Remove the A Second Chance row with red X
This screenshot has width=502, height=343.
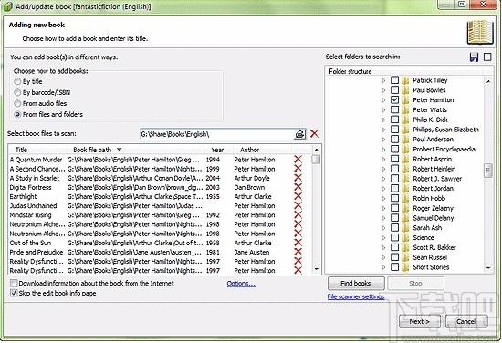coord(298,169)
